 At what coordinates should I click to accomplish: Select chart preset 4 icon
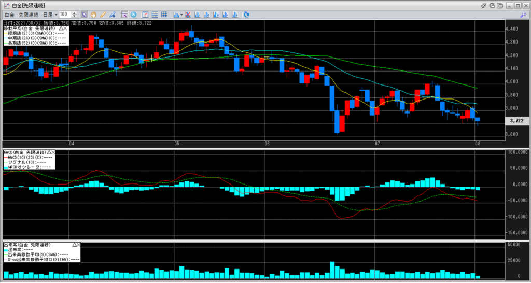click(226, 15)
